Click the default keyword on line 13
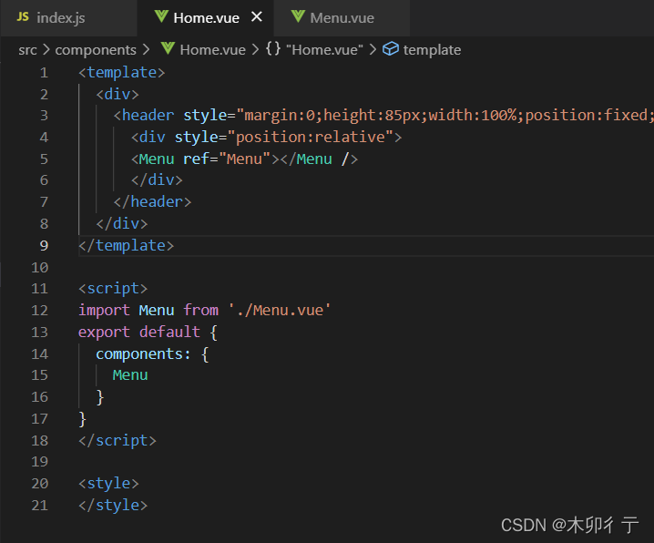The width and height of the screenshot is (654, 543). click(169, 333)
